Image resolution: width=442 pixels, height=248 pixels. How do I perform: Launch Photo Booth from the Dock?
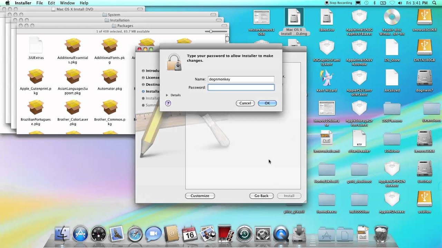point(226,234)
